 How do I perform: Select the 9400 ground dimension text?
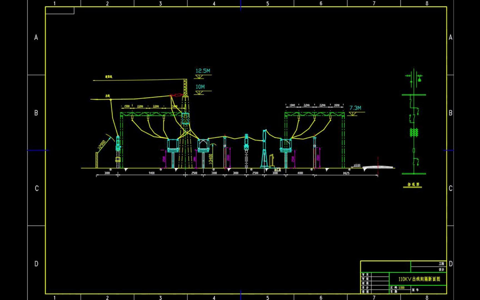point(151,173)
